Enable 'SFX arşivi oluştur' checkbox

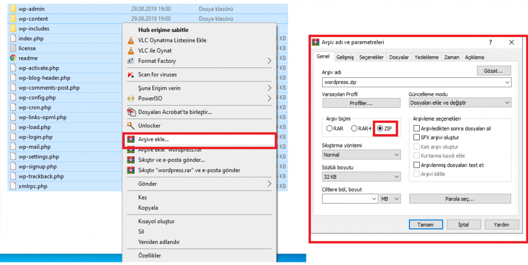tap(417, 138)
